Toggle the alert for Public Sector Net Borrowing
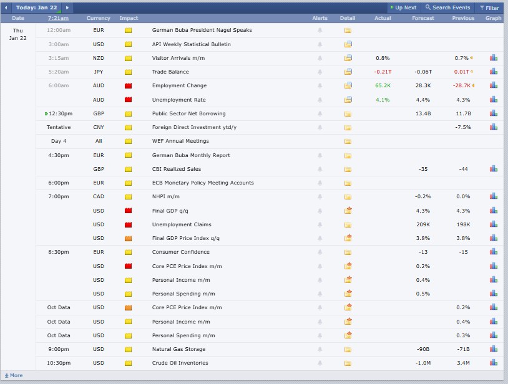Viewport: 508px width, 384px height. pyautogui.click(x=320, y=113)
